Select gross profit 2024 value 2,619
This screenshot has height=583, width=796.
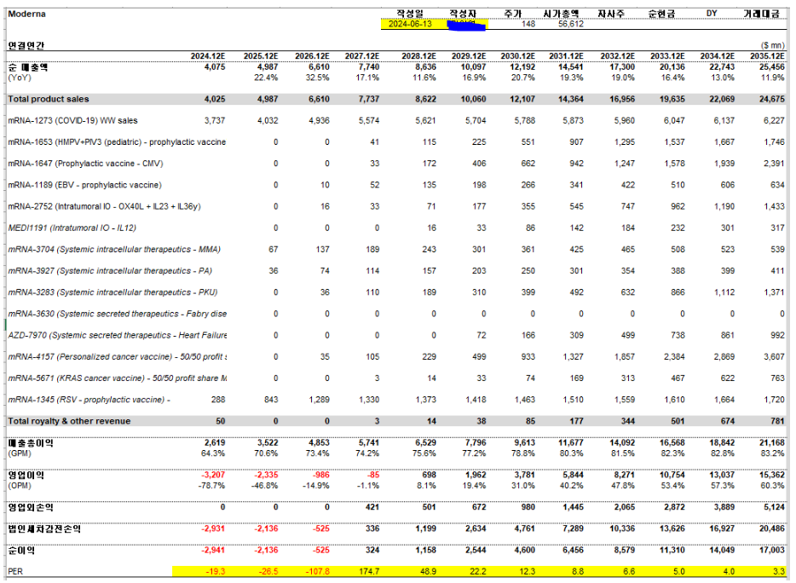click(x=215, y=443)
